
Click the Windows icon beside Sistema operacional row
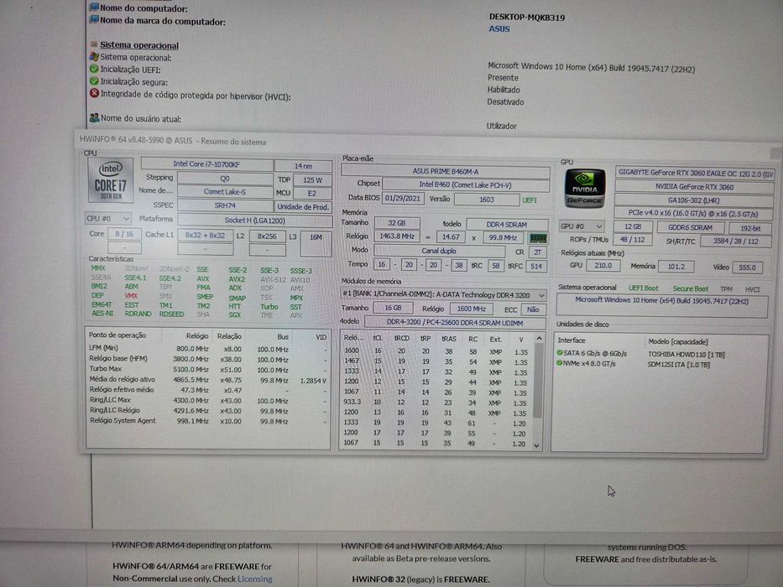[94, 57]
